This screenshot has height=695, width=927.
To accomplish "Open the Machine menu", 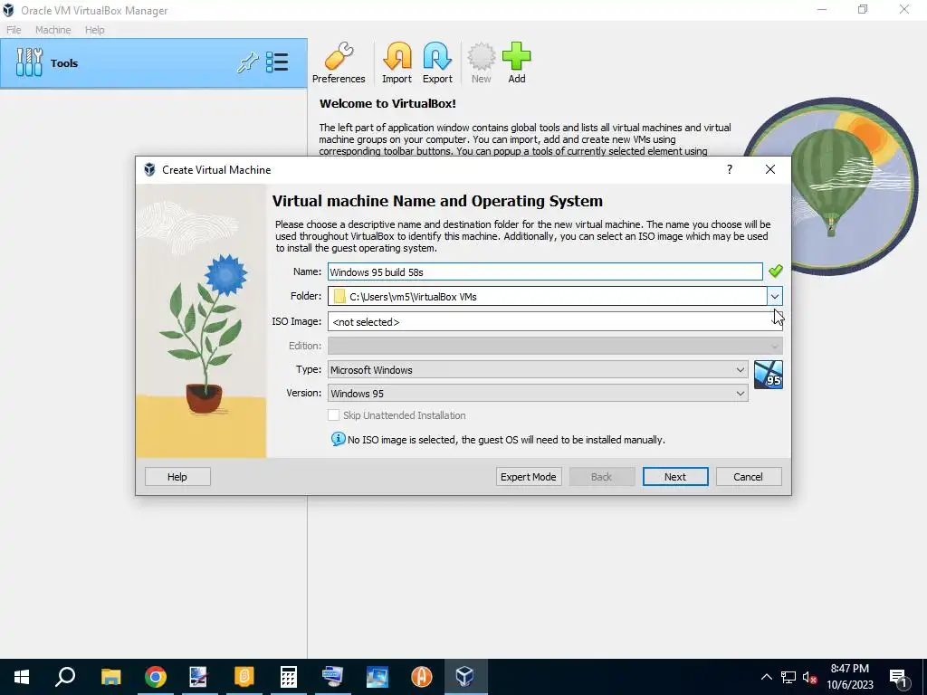I will click(53, 30).
